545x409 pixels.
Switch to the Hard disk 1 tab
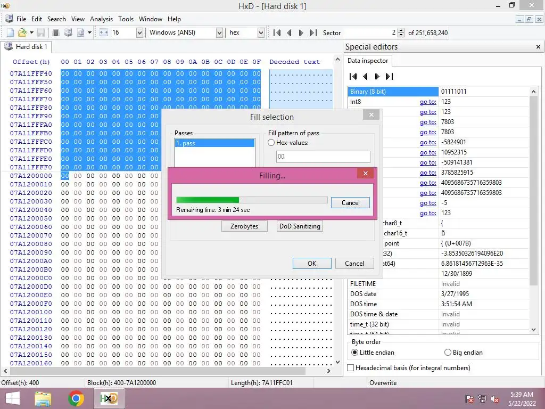(26, 47)
